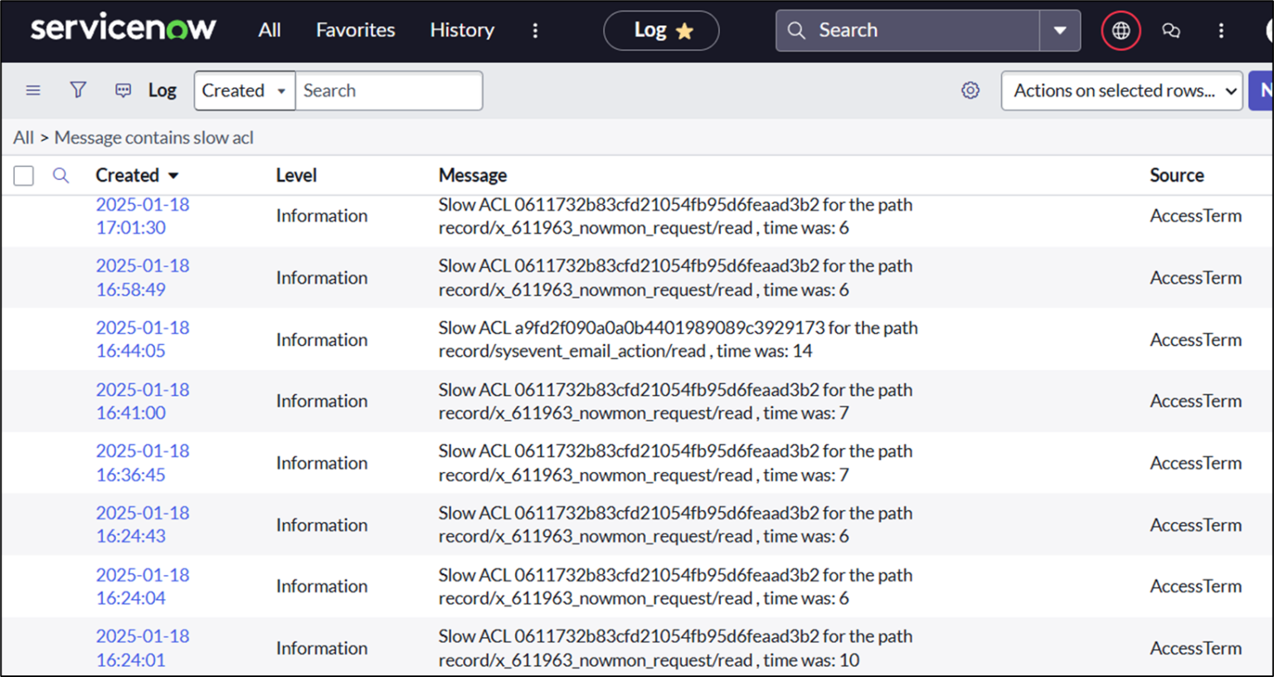Open the 2025-01-18 16:24:01 log record
The height and width of the screenshot is (677, 1274).
tap(143, 648)
